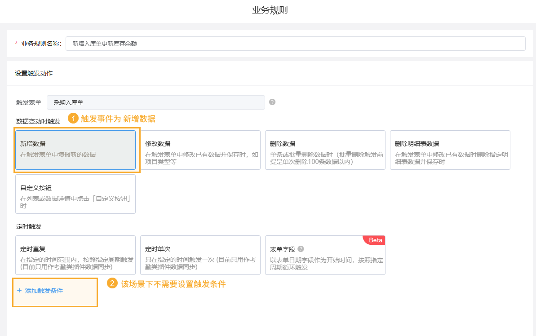Select the 表单字段 trigger card title
536x336 pixels.
point(282,249)
